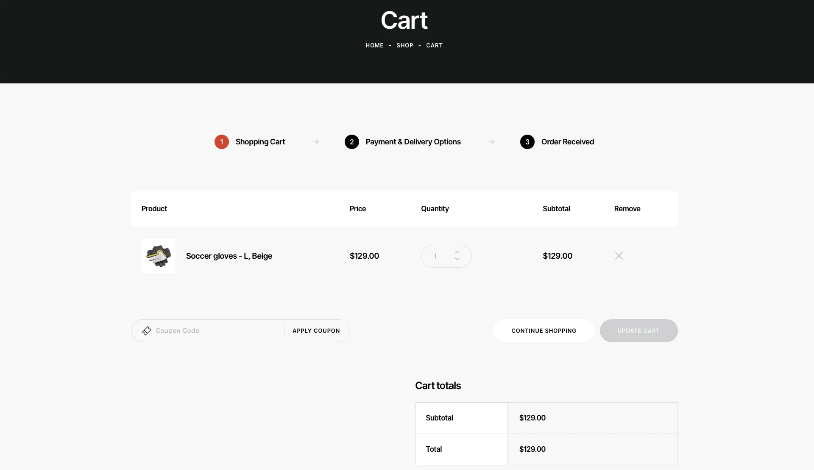Go to Home breadcrumb link
The width and height of the screenshot is (814, 470).
374,45
